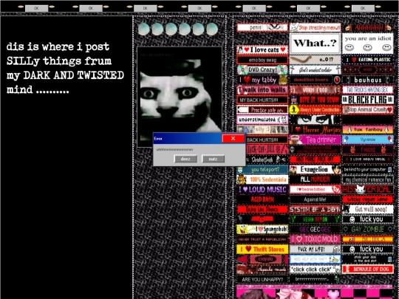Screen dimensions: 399x299
Task: Click the 'ARE YOU UNHAPPY?' blinkie
Action: coord(262,279)
